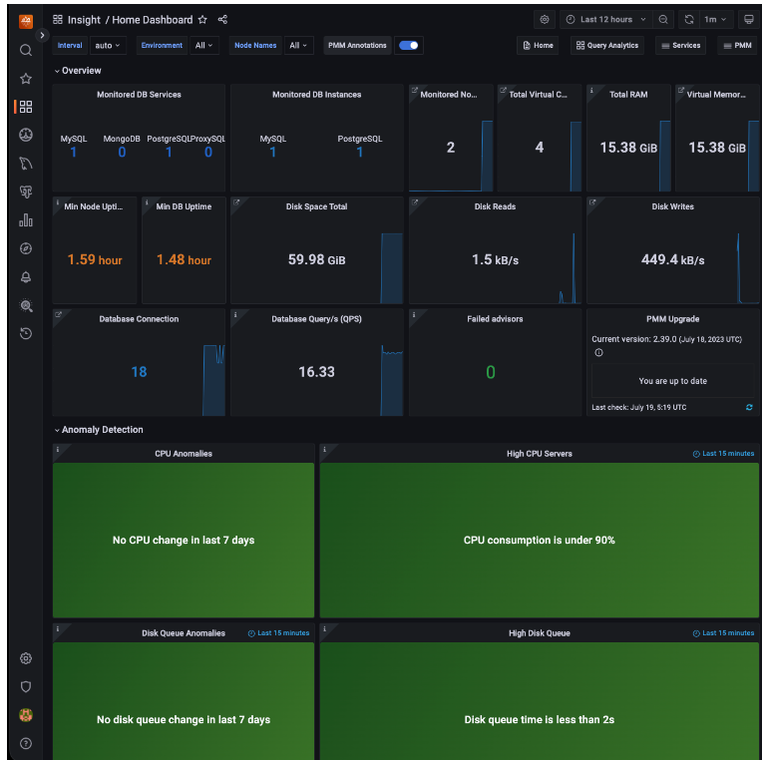Show version info icon in PMM Upgrade
Viewport: 765px width, 760px height.
pos(598,353)
